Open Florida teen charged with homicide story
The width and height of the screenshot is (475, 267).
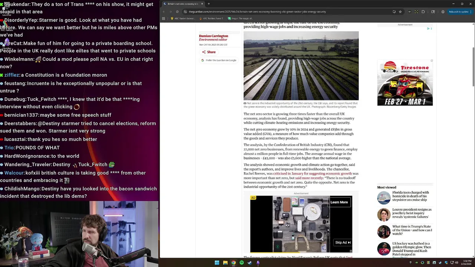point(411,196)
